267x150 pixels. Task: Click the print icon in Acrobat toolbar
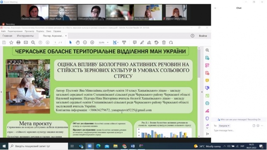[18, 42]
